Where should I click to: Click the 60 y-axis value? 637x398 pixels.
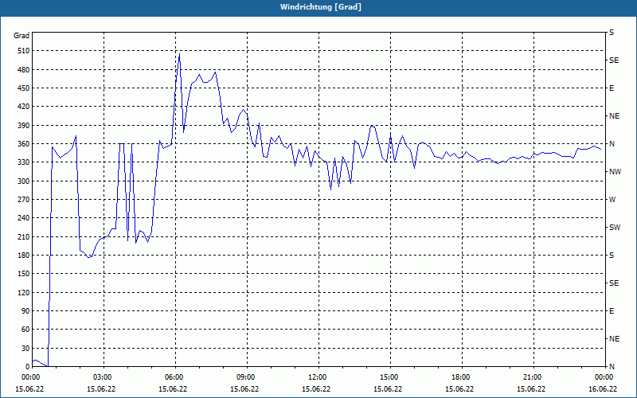pyautogui.click(x=25, y=330)
